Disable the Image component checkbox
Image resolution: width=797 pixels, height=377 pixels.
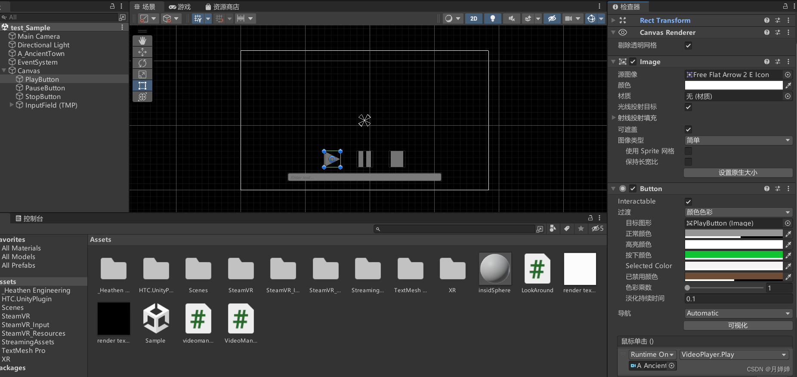click(x=633, y=62)
